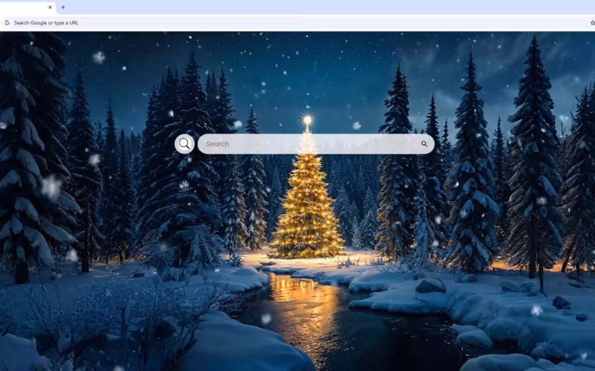Click the round search engine icon beside the search box
This screenshot has width=595, height=371.
[184, 144]
